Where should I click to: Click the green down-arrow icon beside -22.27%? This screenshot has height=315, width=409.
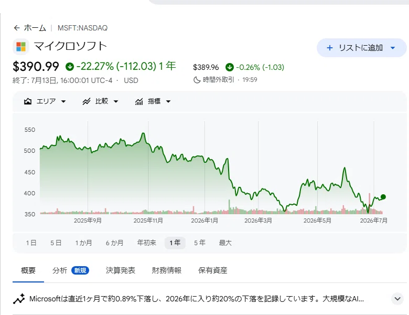(x=70, y=67)
